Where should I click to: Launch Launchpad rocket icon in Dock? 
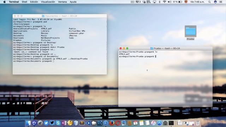coord(40,123)
